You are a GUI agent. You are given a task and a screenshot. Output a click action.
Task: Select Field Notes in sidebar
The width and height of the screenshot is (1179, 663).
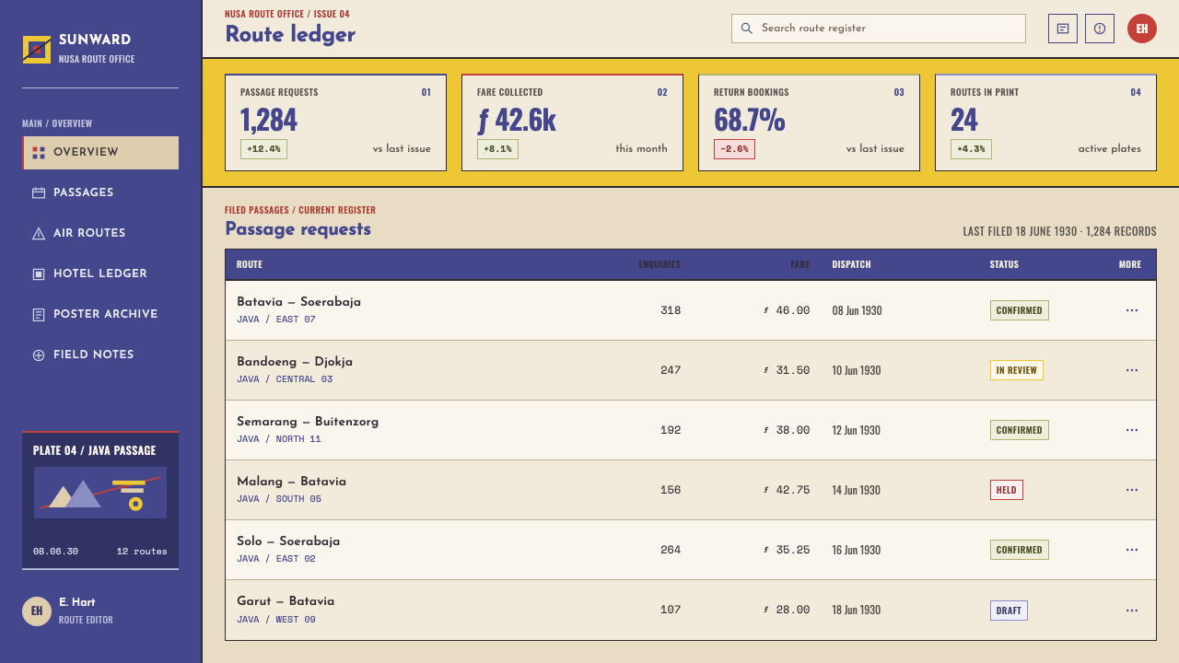point(100,355)
